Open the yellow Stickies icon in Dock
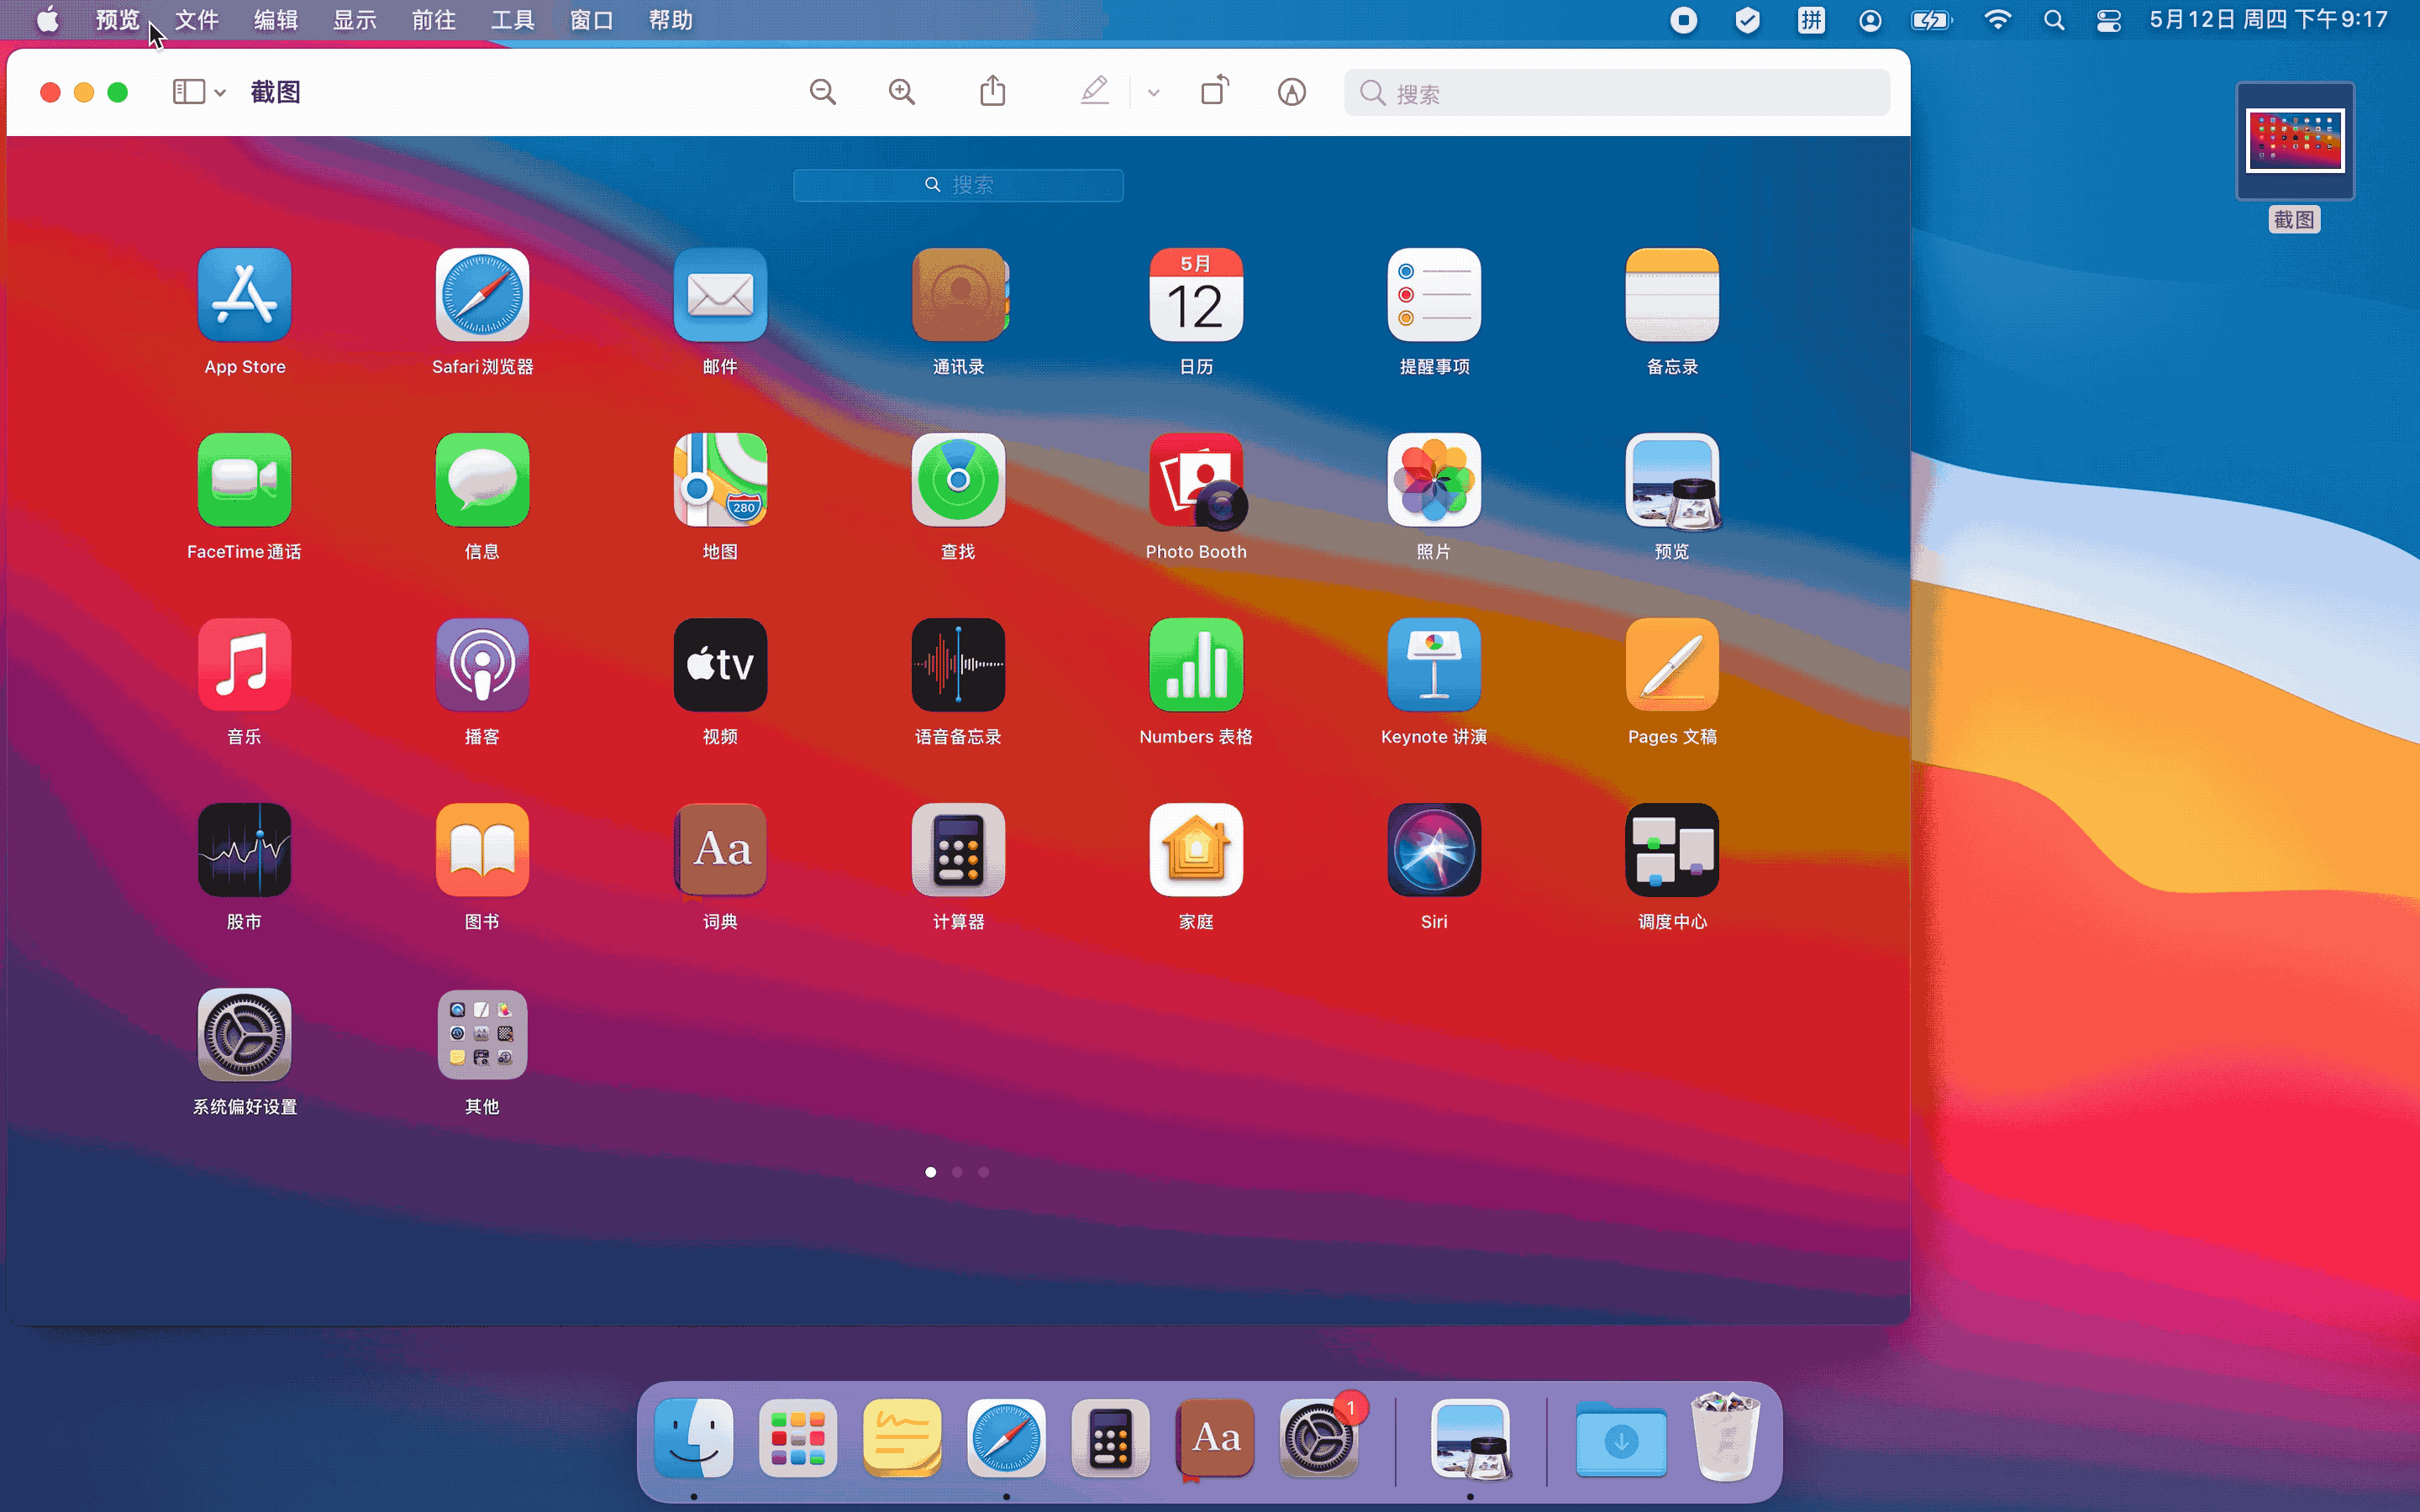The height and width of the screenshot is (1512, 2420). point(902,1438)
